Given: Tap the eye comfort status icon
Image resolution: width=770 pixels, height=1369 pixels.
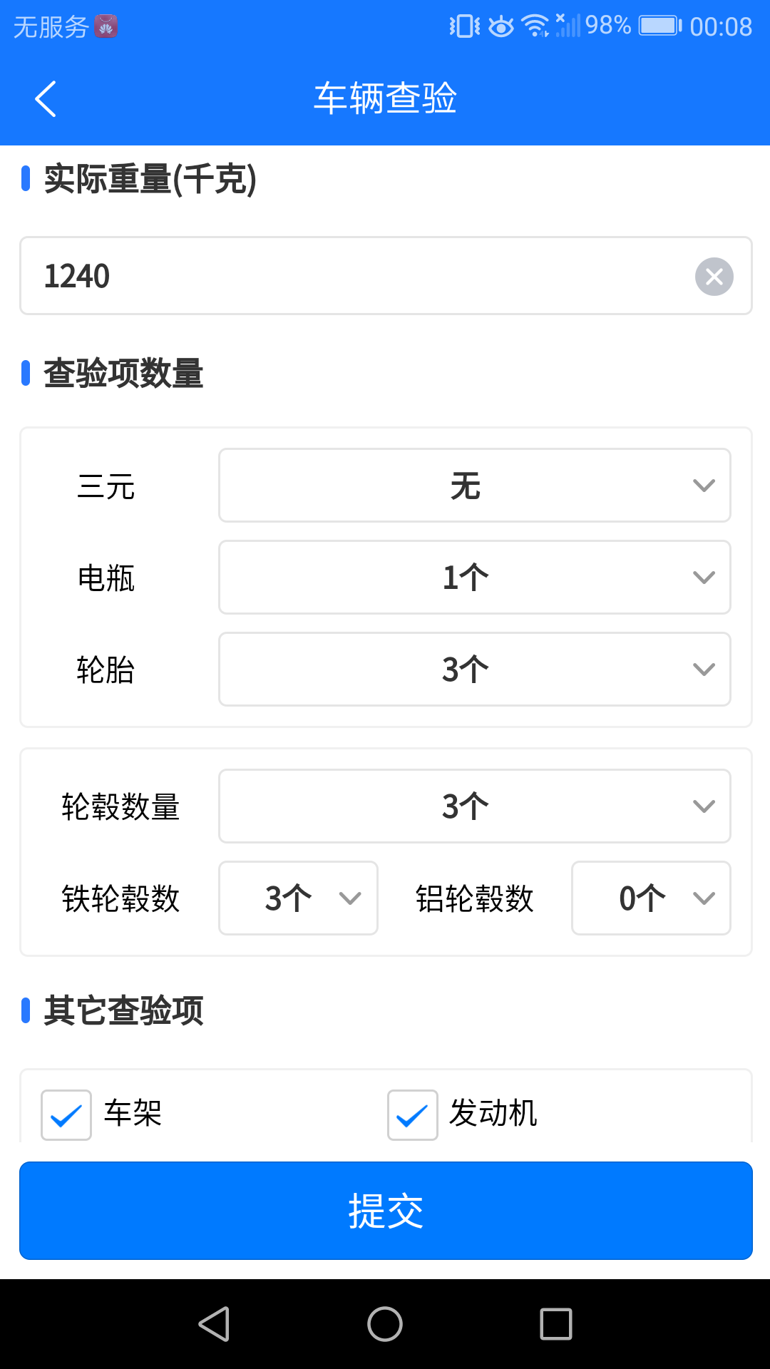Looking at the screenshot, I should click(501, 26).
